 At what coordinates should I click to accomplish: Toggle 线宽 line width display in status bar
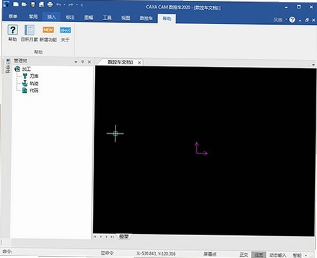[x=259, y=255]
